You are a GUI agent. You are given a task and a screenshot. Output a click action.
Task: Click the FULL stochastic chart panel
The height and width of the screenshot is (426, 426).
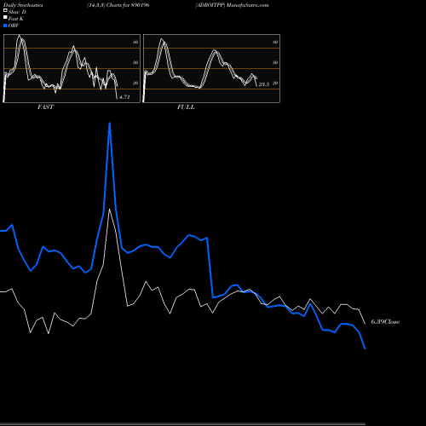(x=211, y=68)
